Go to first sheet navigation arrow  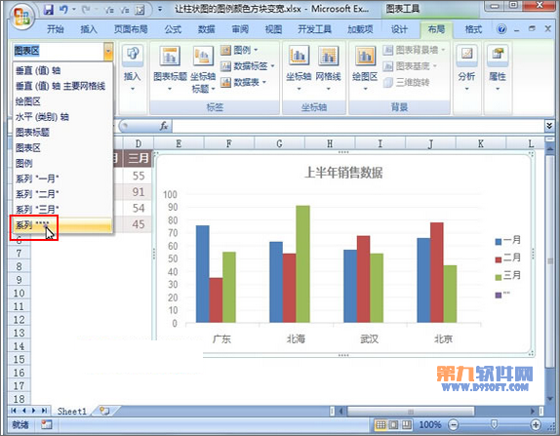tap(14, 411)
